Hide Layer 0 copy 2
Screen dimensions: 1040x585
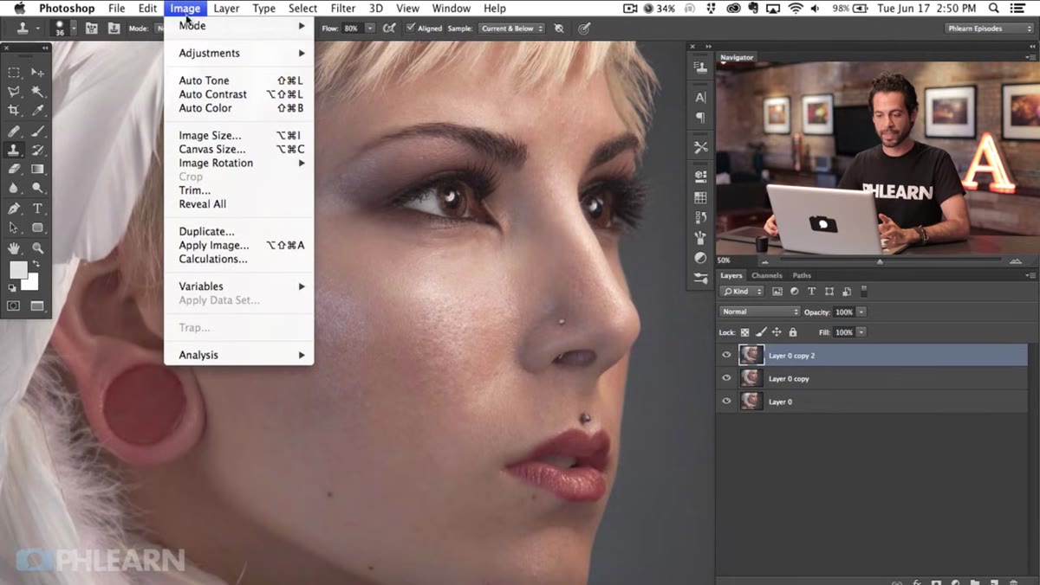pyautogui.click(x=726, y=355)
